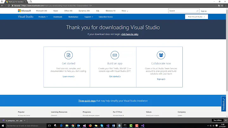This screenshot has height=128, width=228.
Task: Click the Microsoft logo
Action: (x=24, y=11)
